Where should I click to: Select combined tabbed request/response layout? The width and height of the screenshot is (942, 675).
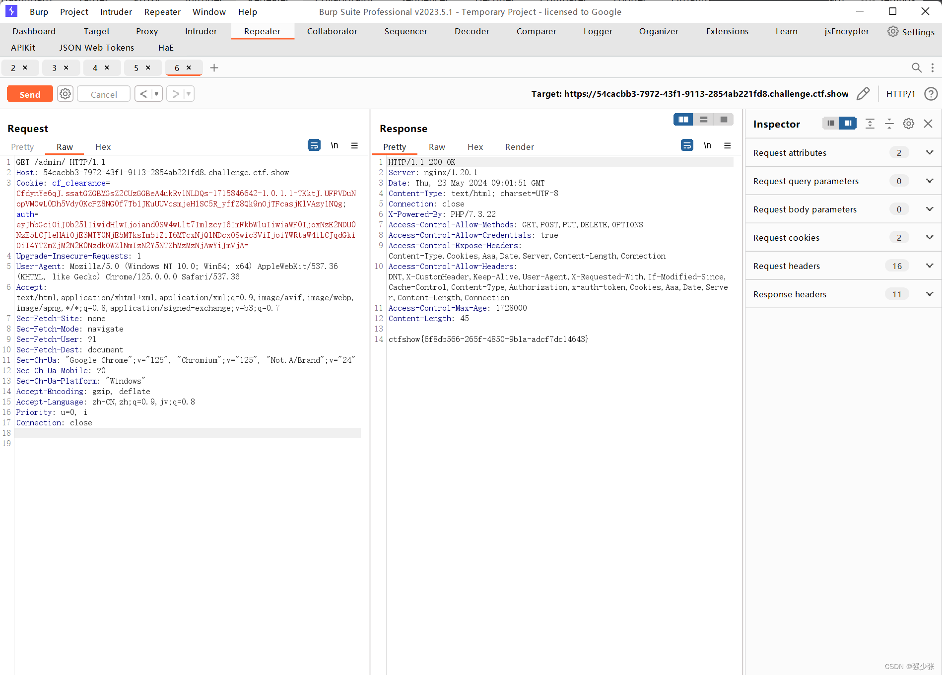point(724,120)
